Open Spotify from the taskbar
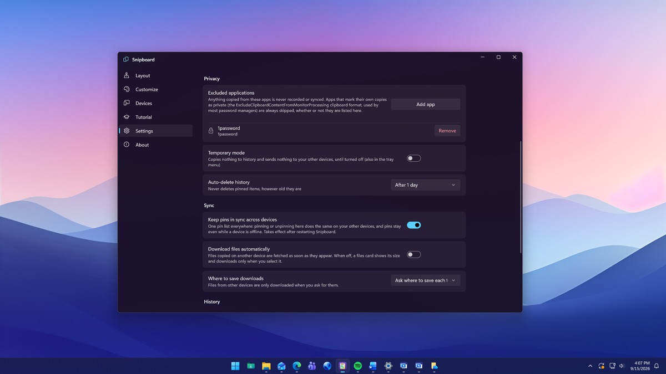This screenshot has width=666, height=374. tap(358, 366)
